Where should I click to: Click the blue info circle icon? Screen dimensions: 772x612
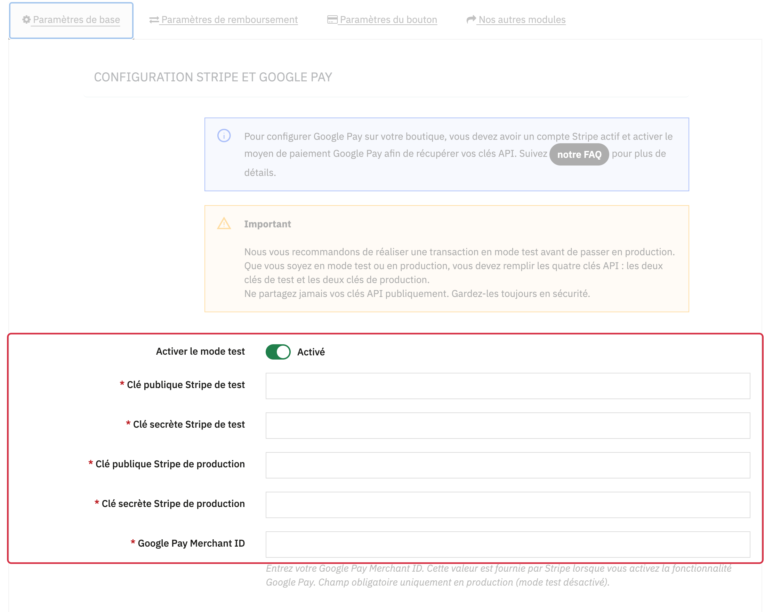tap(224, 136)
